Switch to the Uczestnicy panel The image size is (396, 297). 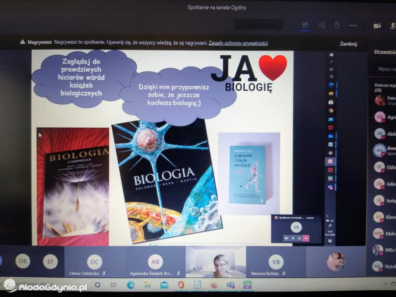385,51
